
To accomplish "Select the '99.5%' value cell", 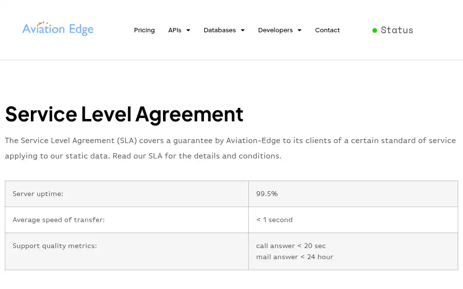I will tap(353, 194).
